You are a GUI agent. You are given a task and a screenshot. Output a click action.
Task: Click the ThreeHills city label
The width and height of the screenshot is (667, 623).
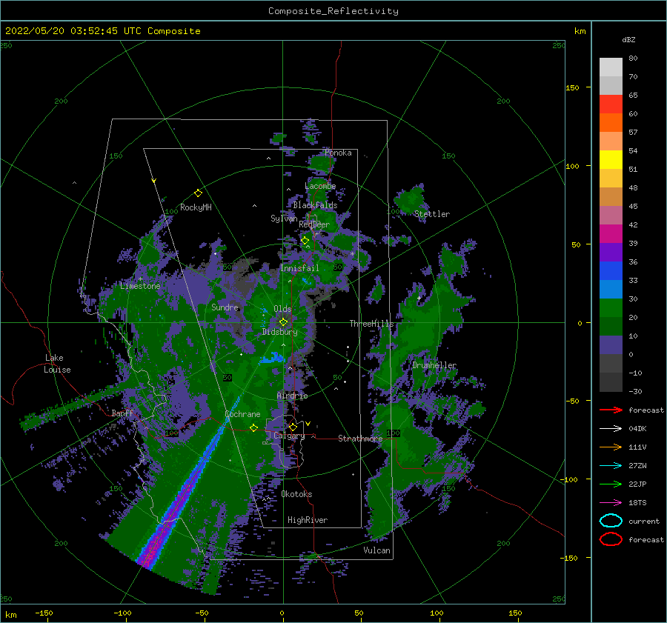pyautogui.click(x=372, y=324)
